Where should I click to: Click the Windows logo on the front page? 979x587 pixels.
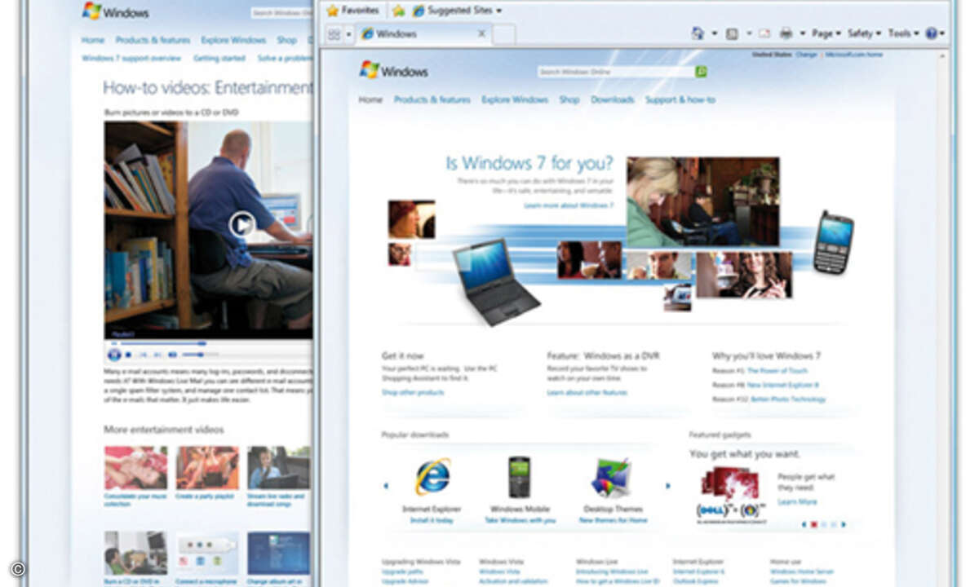pyautogui.click(x=393, y=70)
